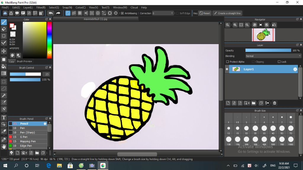Image resolution: width=303 pixels, height=170 pixels.
Task: Enable the concentric circle snap
Action: tap(98, 13)
